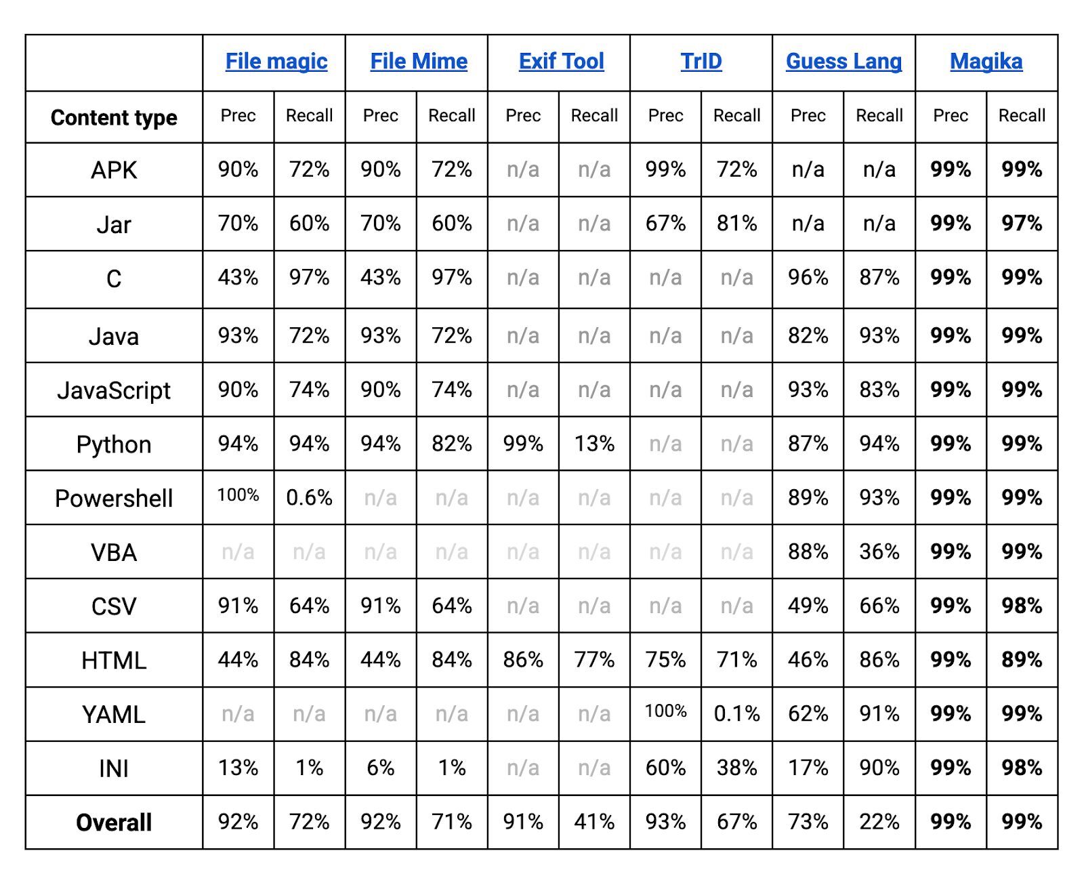Image resolution: width=1084 pixels, height=874 pixels.
Task: Click the INI row label
Action: 114,769
